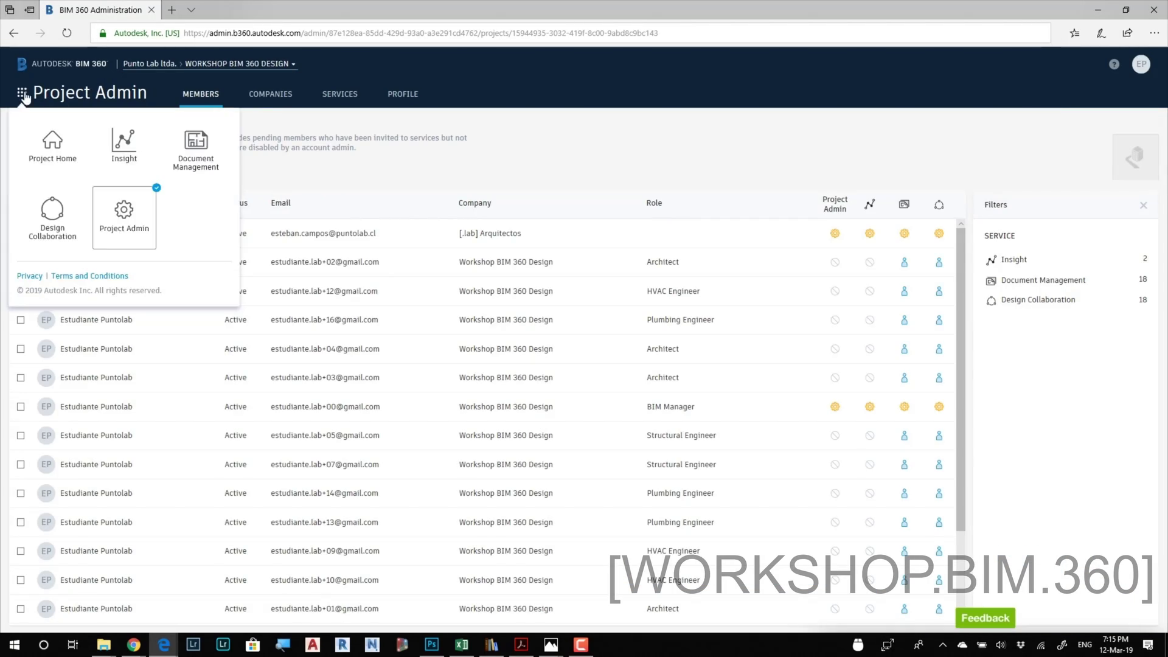Click the EP user profile avatar
The width and height of the screenshot is (1168, 657).
(x=1141, y=64)
